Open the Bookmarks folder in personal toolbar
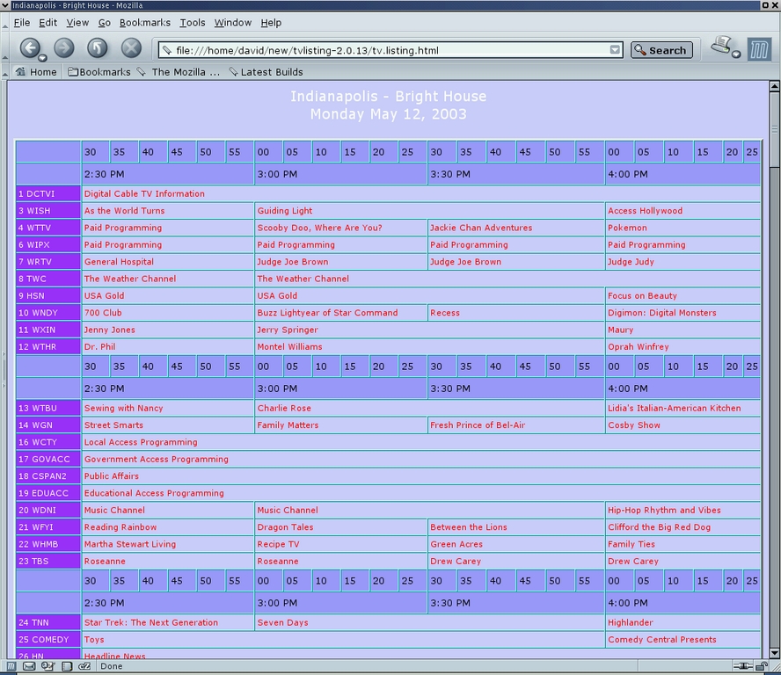 tap(99, 72)
